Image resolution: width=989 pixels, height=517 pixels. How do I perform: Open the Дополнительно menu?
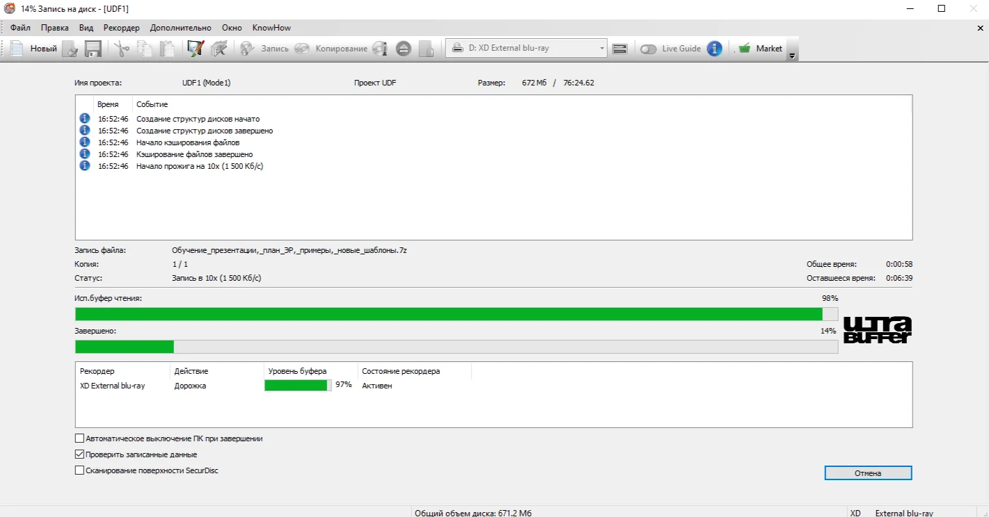click(x=181, y=28)
